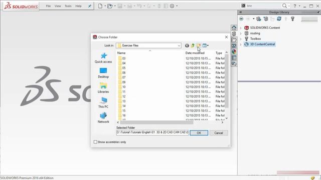Click the Open file icon in toolbar
The width and height of the screenshot is (321, 180).
110,6
